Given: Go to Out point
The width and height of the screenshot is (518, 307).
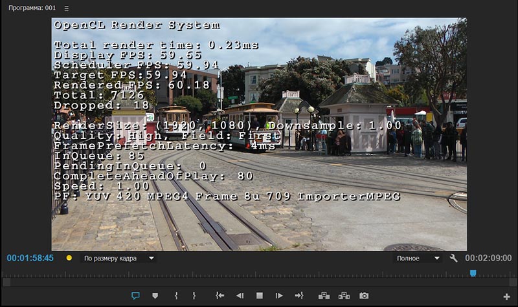Looking at the screenshot, I should click(299, 296).
